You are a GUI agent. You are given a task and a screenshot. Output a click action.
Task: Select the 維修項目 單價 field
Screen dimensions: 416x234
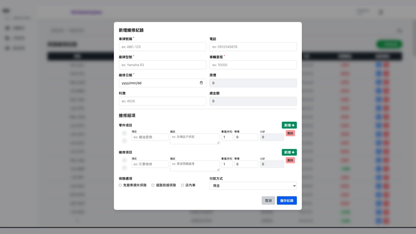[246, 164]
